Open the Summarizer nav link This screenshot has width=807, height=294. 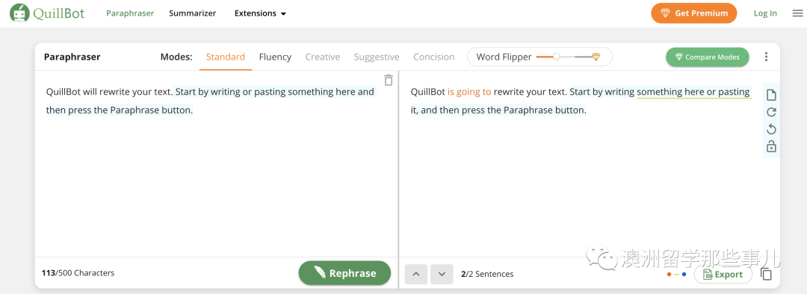(x=193, y=13)
